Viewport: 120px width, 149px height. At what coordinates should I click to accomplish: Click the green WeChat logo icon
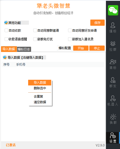pos(113,10)
